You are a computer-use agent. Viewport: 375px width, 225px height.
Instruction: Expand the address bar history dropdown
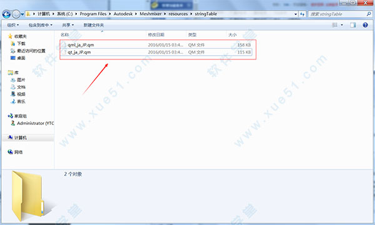(296, 14)
